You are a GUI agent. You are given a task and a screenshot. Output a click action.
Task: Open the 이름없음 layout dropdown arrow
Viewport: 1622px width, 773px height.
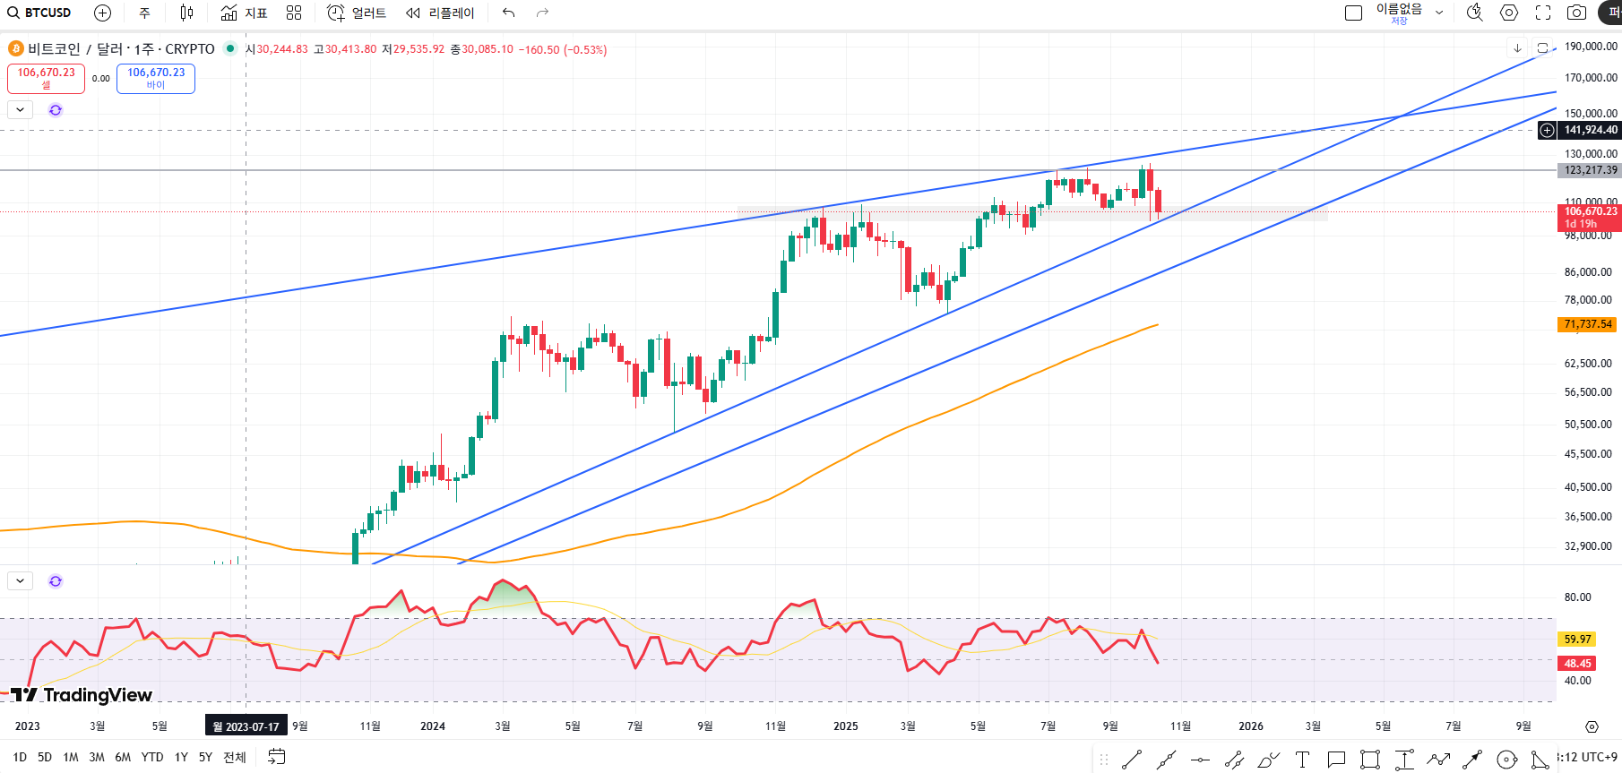click(x=1439, y=13)
